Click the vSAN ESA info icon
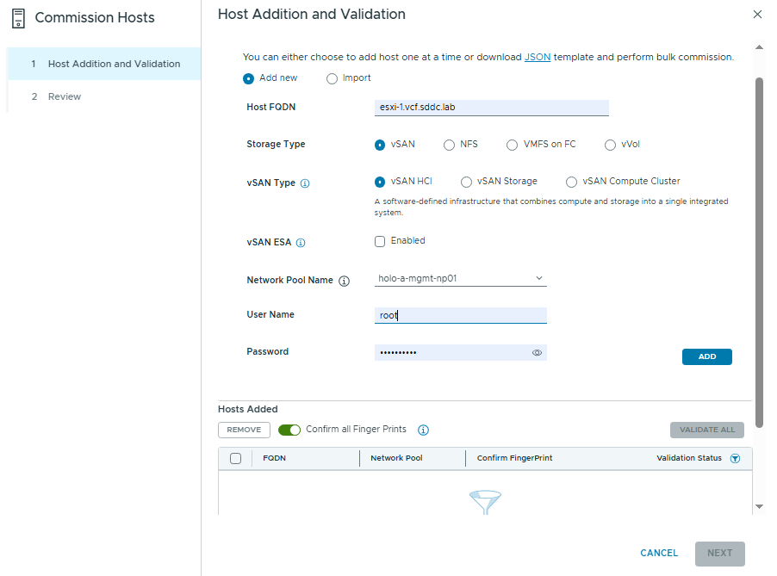 coord(301,243)
